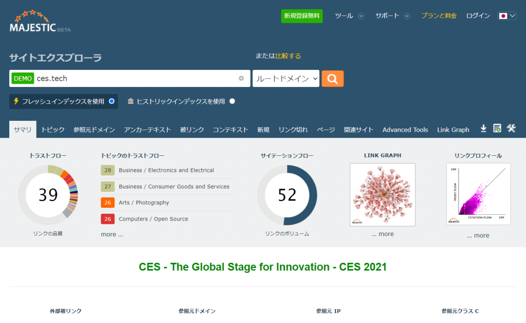Click the orange 26 Arts topic badge
The width and height of the screenshot is (526, 323).
coord(108,203)
